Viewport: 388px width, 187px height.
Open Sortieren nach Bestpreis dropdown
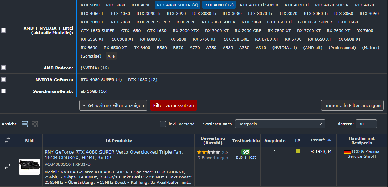click(x=280, y=124)
